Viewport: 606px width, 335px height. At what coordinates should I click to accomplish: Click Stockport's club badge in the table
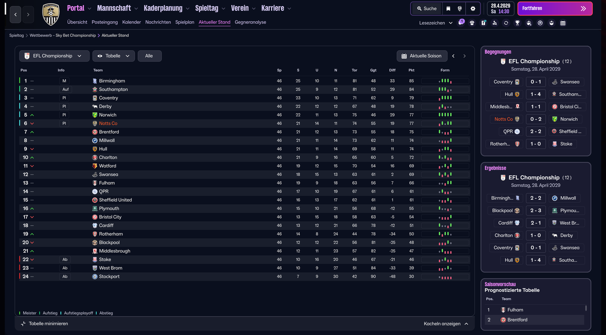click(95, 276)
